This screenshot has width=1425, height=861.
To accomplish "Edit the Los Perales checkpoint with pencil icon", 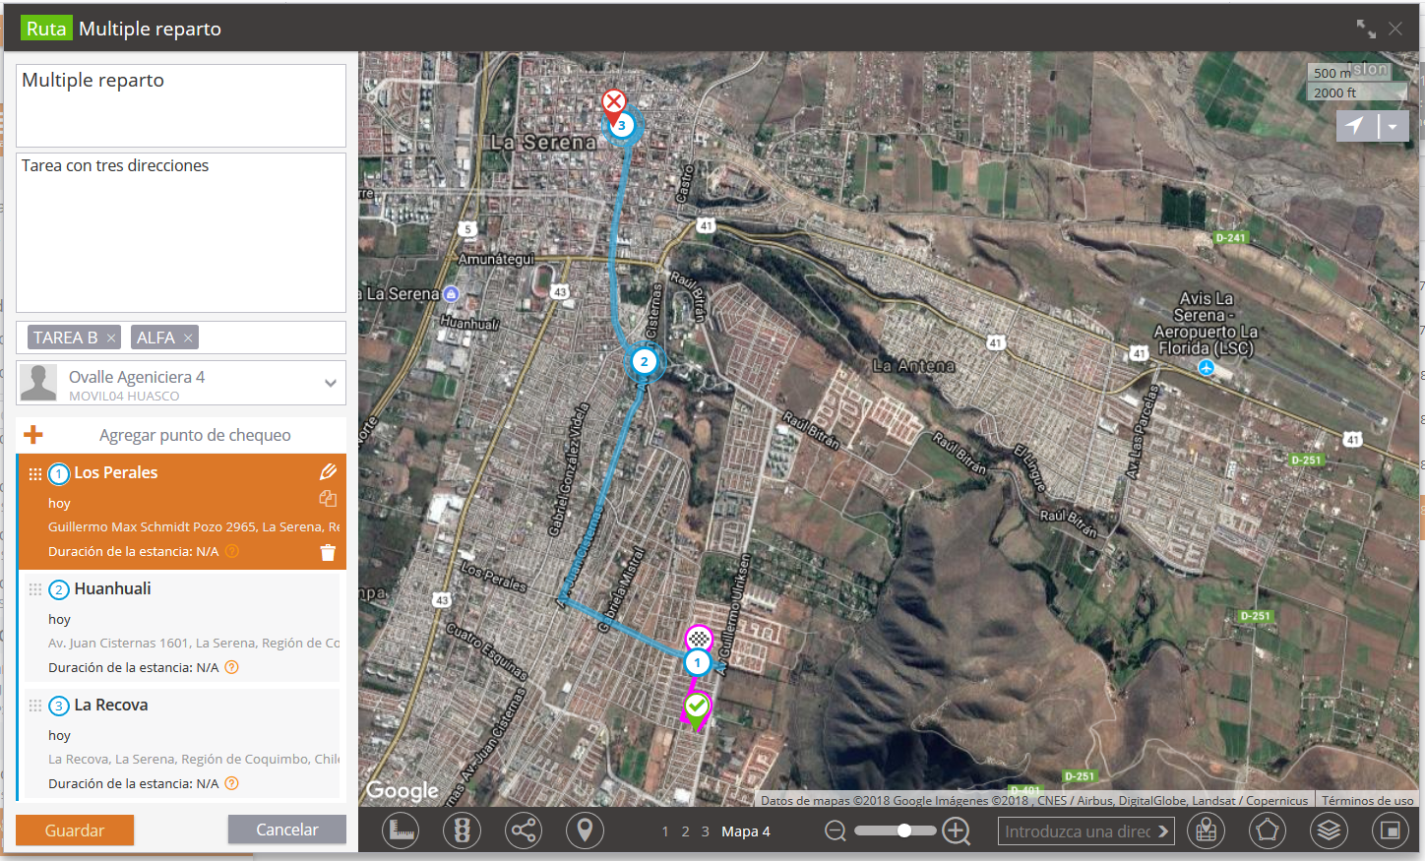I will (328, 472).
